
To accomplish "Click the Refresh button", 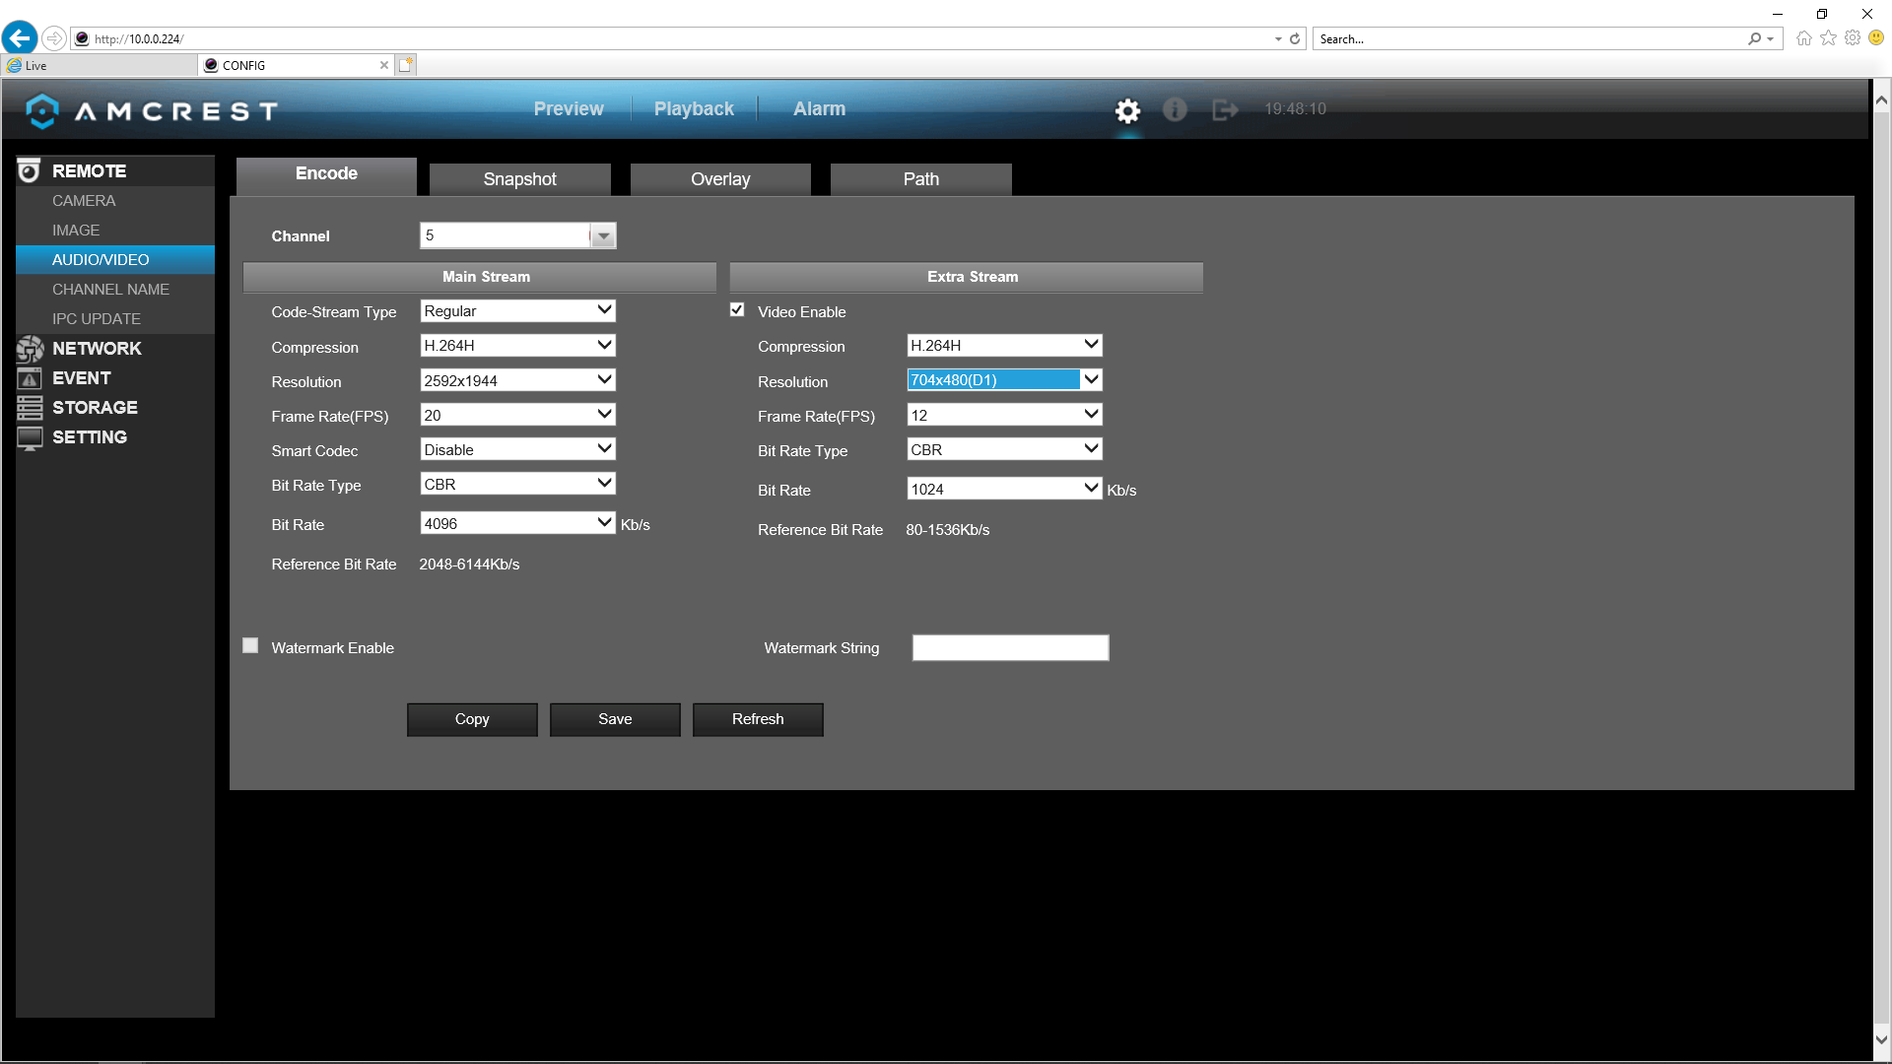I will tap(758, 719).
